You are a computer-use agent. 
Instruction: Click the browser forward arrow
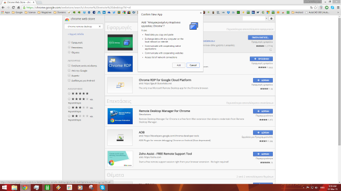pos(9,7)
